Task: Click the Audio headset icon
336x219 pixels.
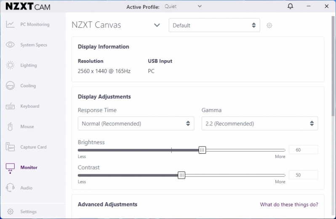Action: 10,188
